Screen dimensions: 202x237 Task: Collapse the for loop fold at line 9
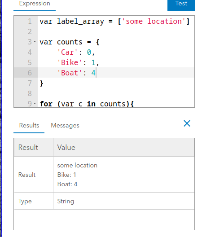coord(35,103)
